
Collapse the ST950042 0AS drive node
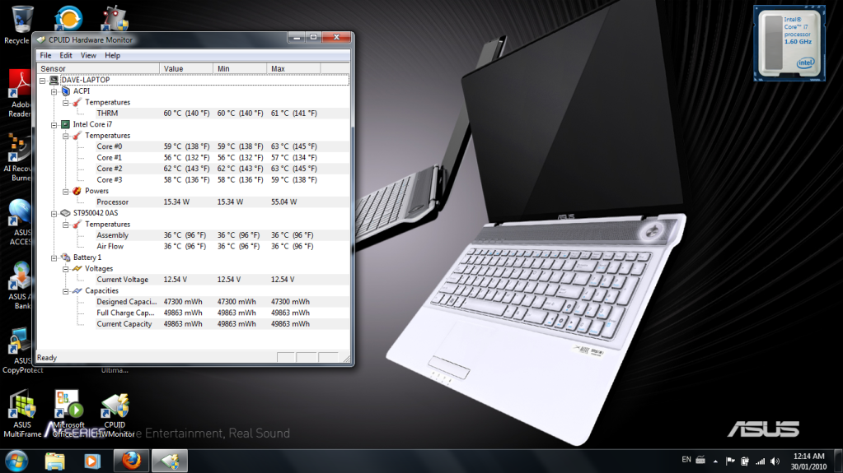pos(54,214)
